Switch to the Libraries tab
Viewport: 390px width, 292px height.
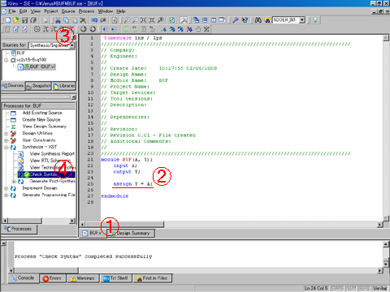click(64, 86)
